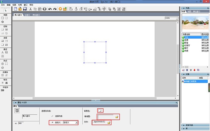Select the 属性 tab in properties panel
210x131 pixels.
[15, 106]
